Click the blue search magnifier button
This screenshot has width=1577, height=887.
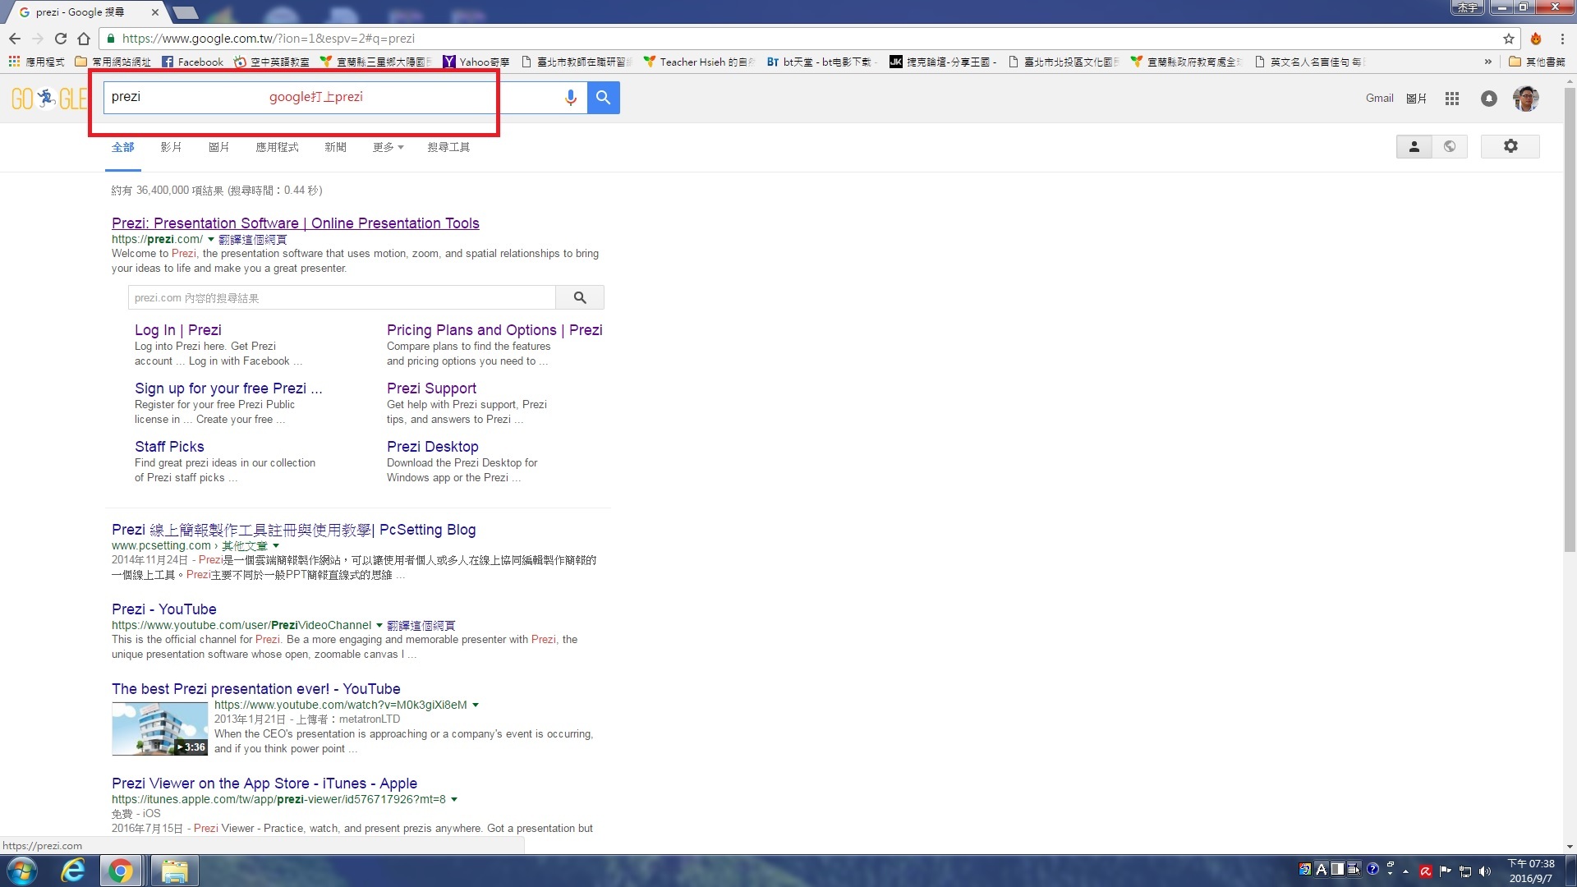[x=604, y=98]
